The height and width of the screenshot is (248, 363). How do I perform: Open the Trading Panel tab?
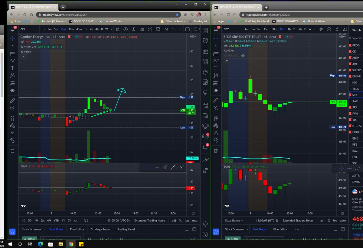(126, 229)
